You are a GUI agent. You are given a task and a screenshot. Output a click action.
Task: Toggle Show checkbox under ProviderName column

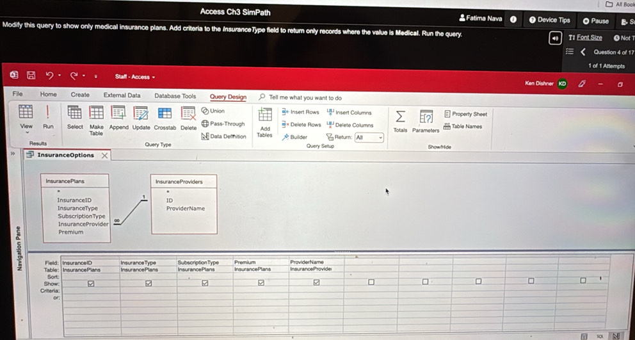coord(316,282)
